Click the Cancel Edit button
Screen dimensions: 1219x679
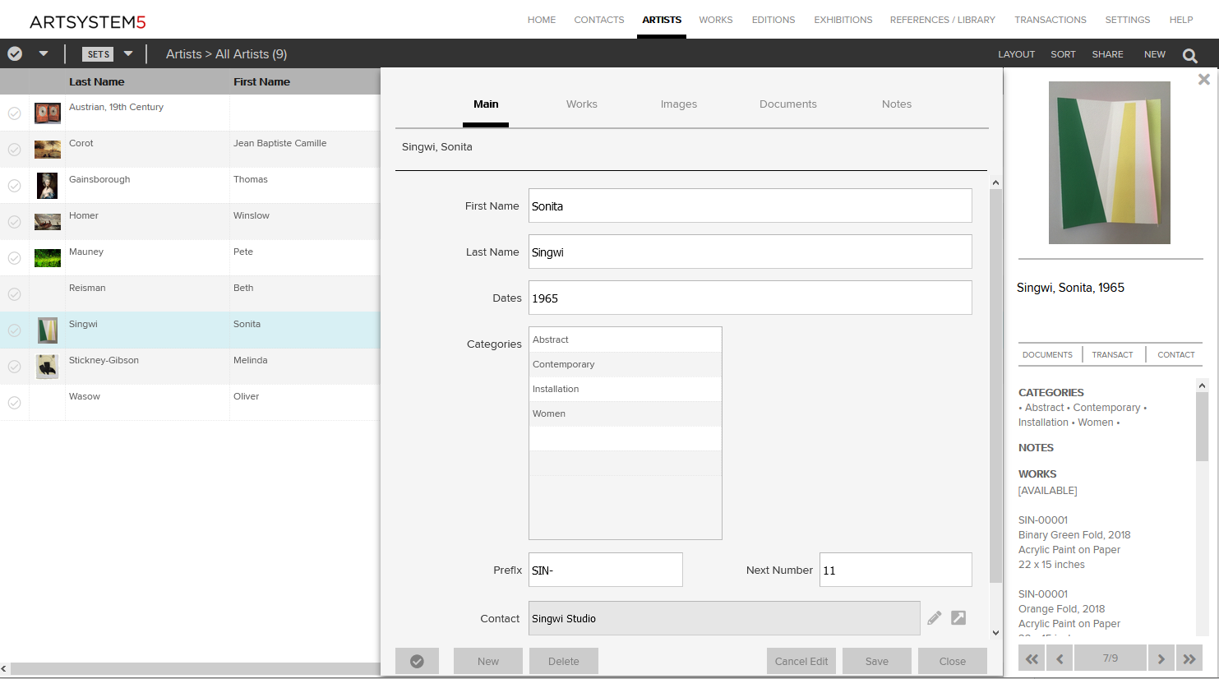801,661
